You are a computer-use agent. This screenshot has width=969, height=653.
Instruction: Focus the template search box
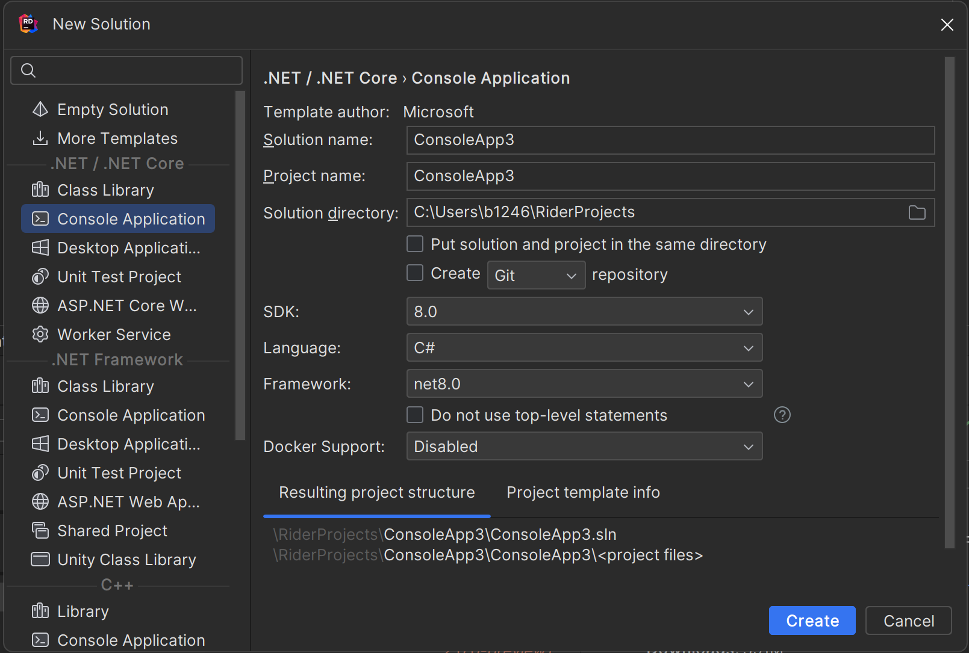click(x=126, y=70)
